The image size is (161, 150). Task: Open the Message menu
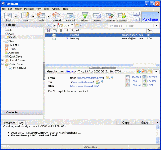29,9
